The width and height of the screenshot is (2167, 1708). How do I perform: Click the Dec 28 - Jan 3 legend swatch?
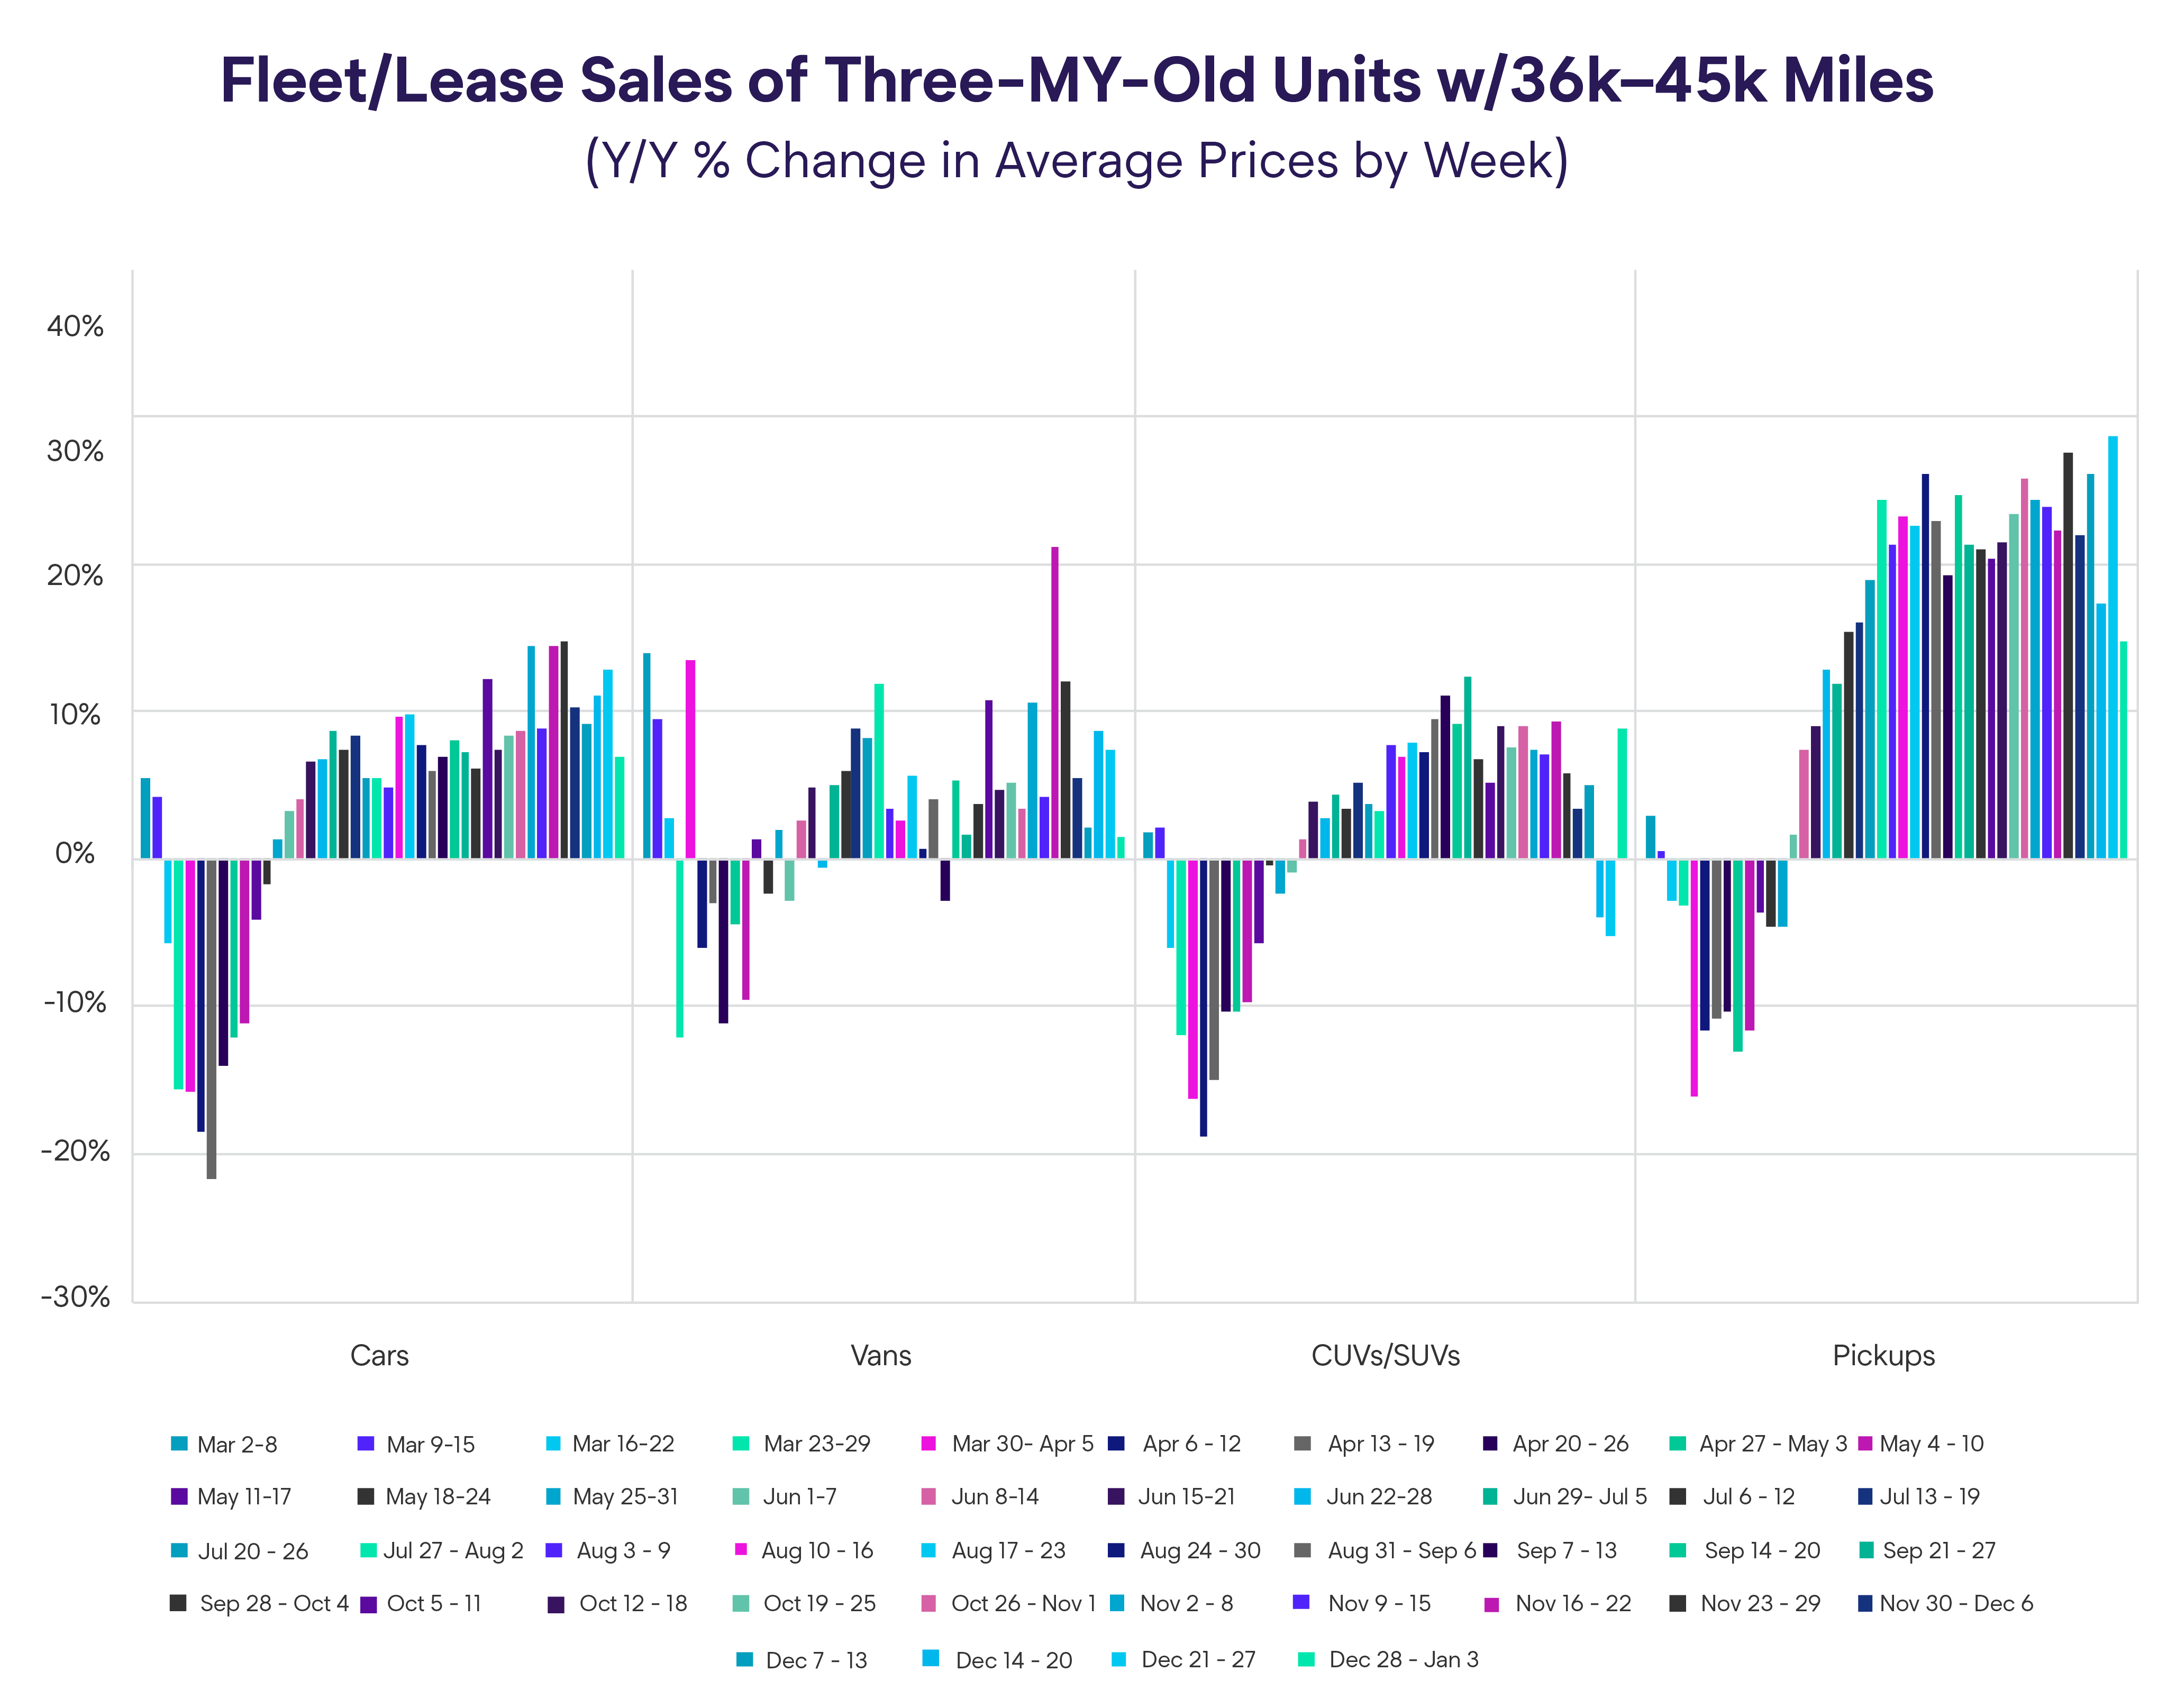1305,1659
